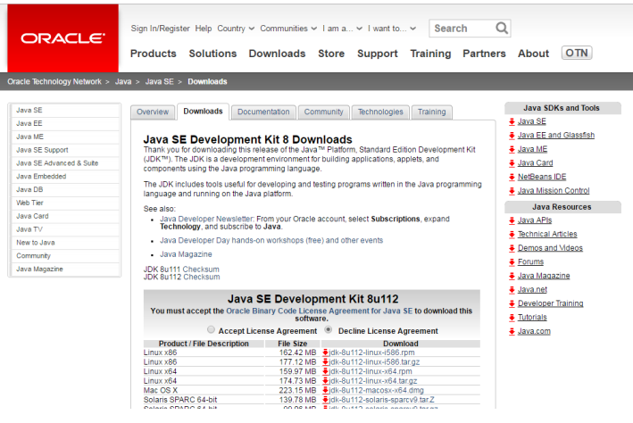This screenshot has width=633, height=423.
Task: Select Java DB in left sidebar
Action: point(66,190)
